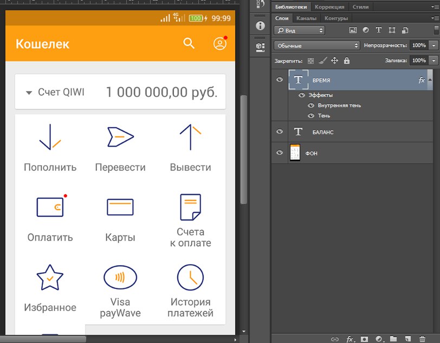Click the lock position move icon
This screenshot has height=343, width=440.
click(x=334, y=61)
